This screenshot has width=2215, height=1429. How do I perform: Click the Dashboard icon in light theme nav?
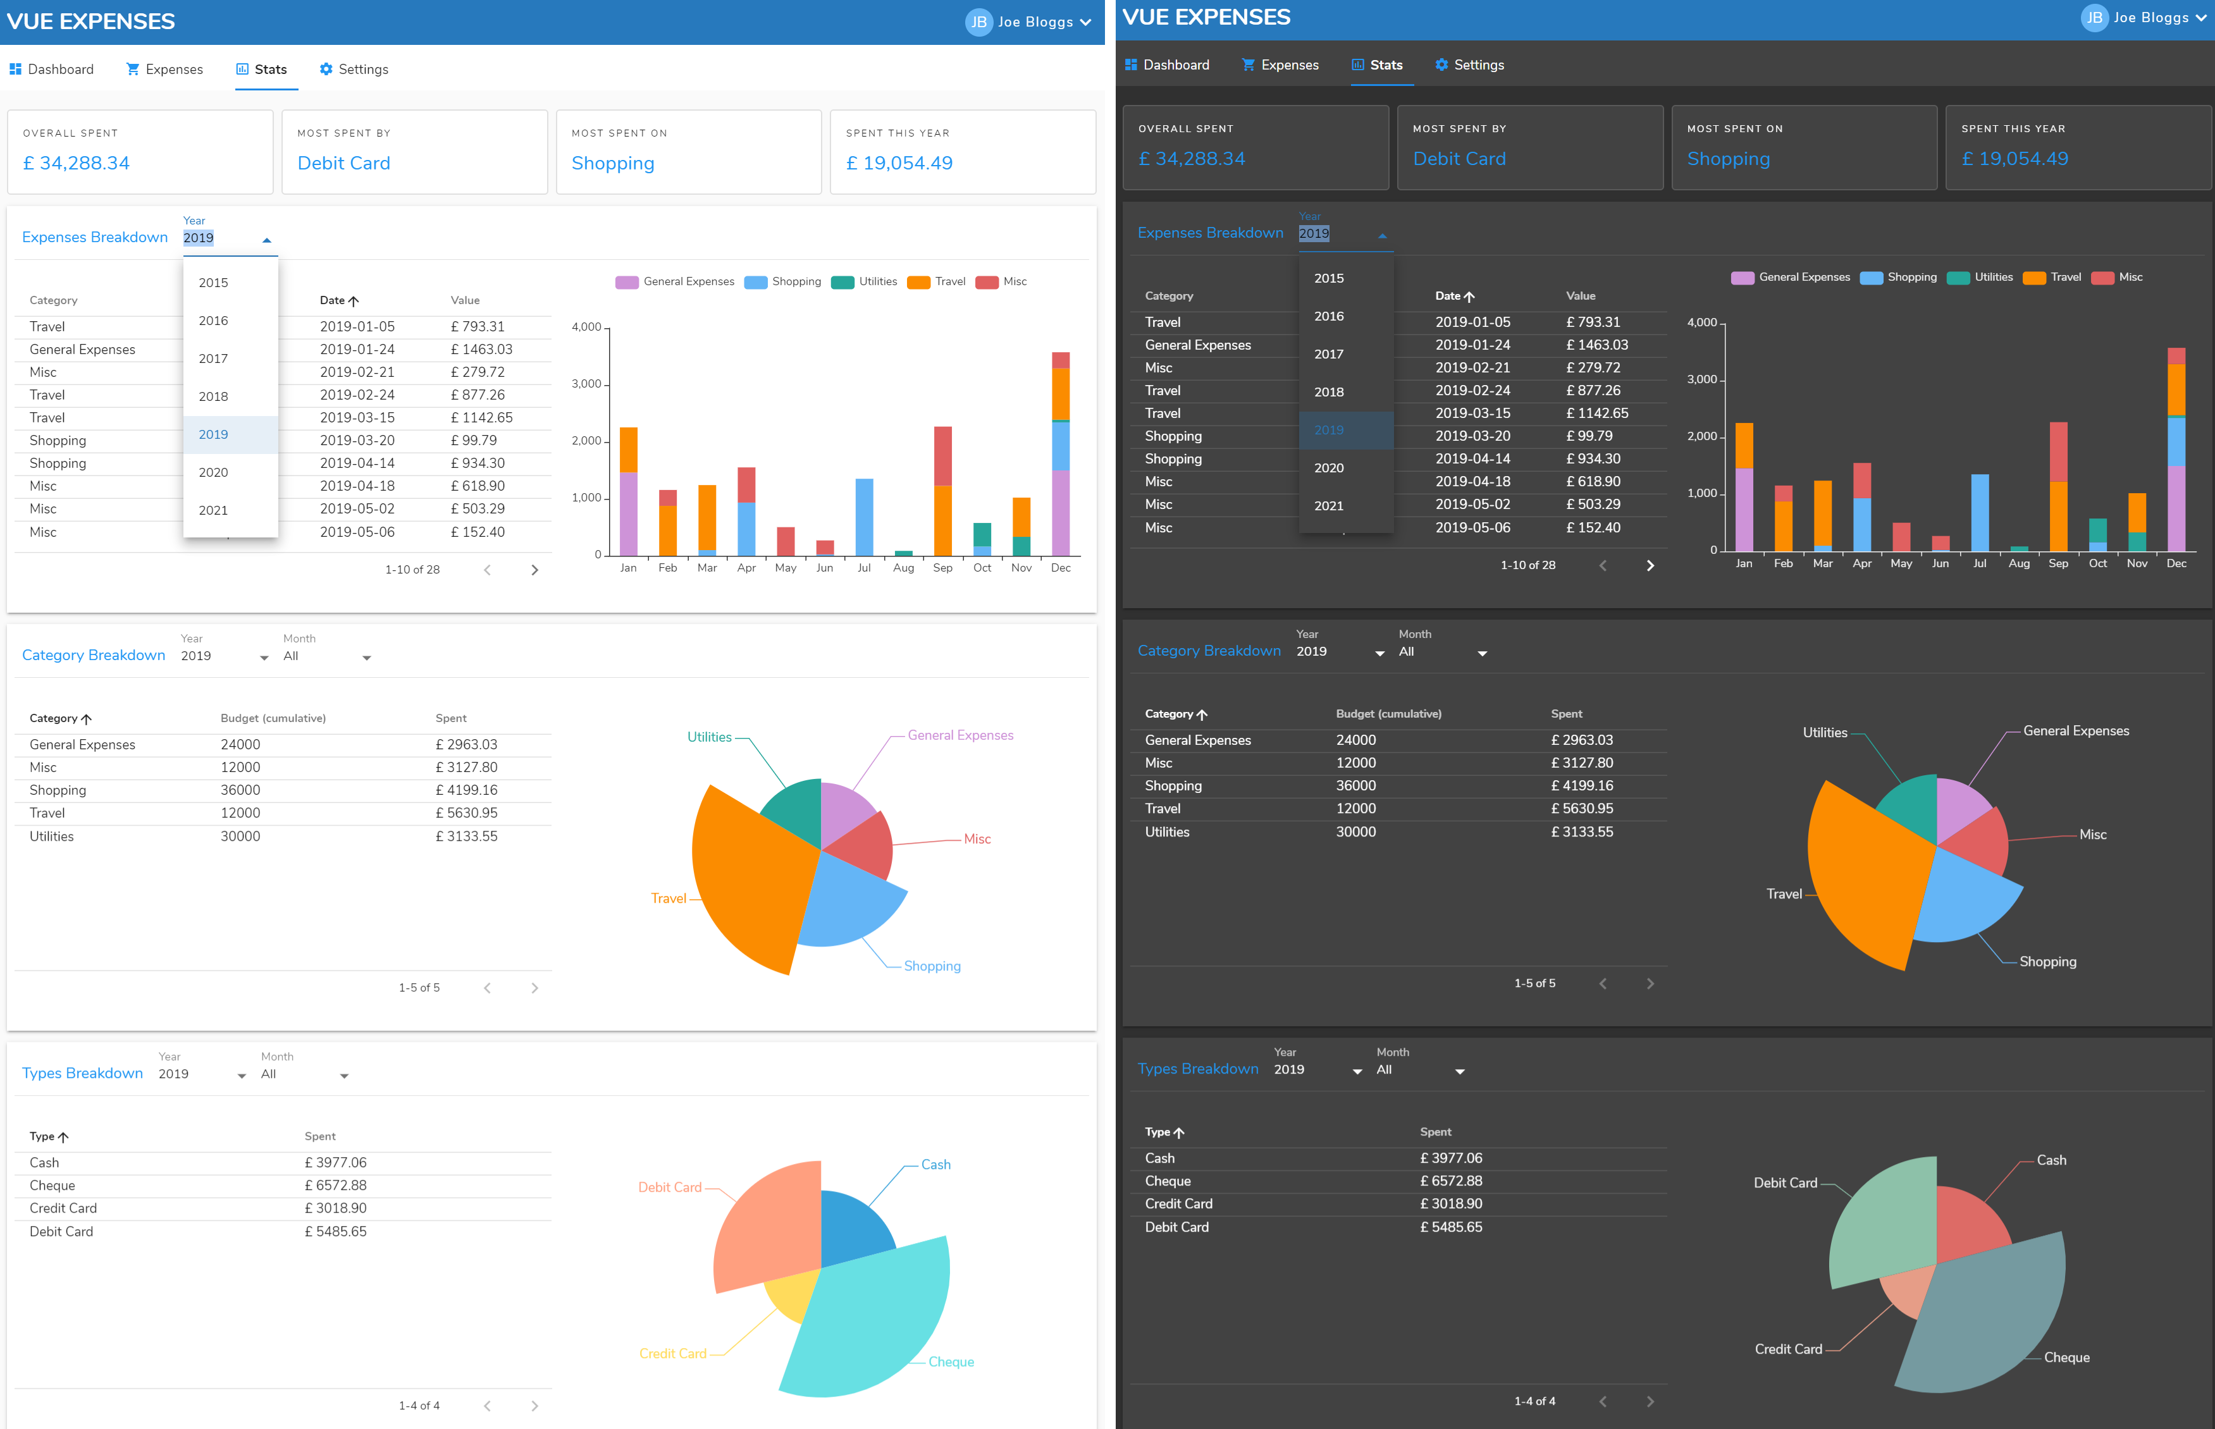15,70
